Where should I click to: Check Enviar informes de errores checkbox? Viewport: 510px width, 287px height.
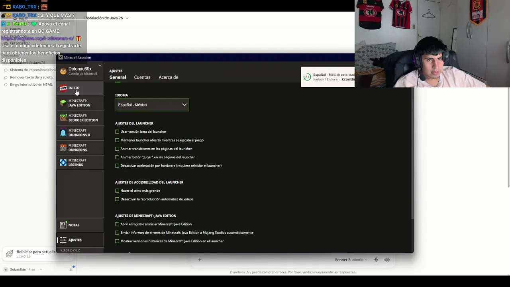(x=117, y=233)
